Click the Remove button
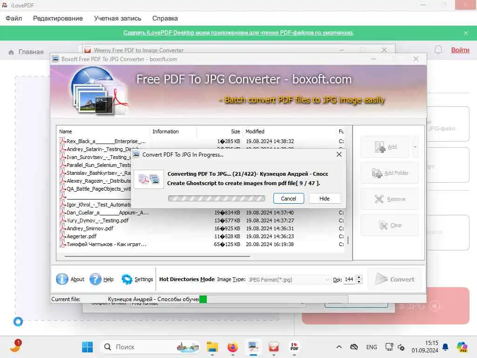 point(390,199)
